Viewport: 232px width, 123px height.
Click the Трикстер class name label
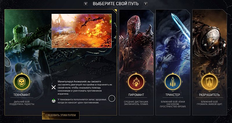coord(173,95)
